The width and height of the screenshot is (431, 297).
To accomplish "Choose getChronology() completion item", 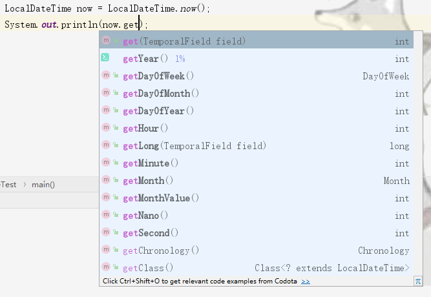I will tap(256, 251).
